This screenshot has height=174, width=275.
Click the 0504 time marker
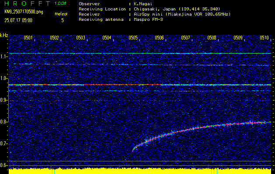click(x=107, y=38)
